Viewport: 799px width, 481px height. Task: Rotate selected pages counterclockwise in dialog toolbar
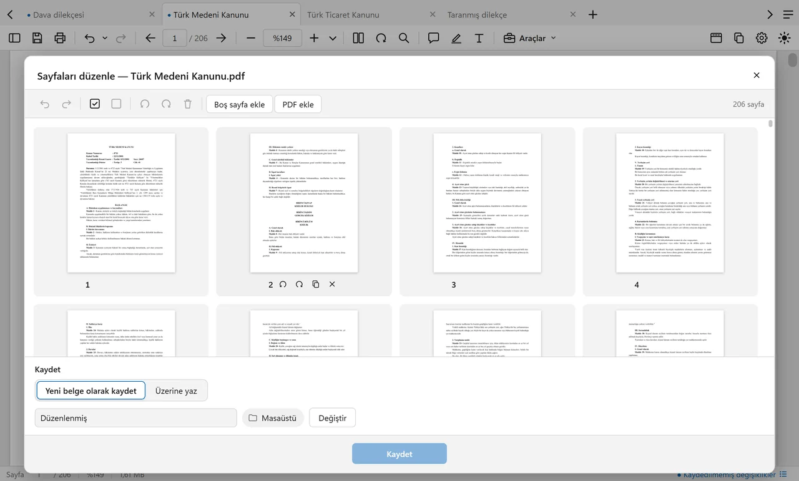pyautogui.click(x=145, y=104)
